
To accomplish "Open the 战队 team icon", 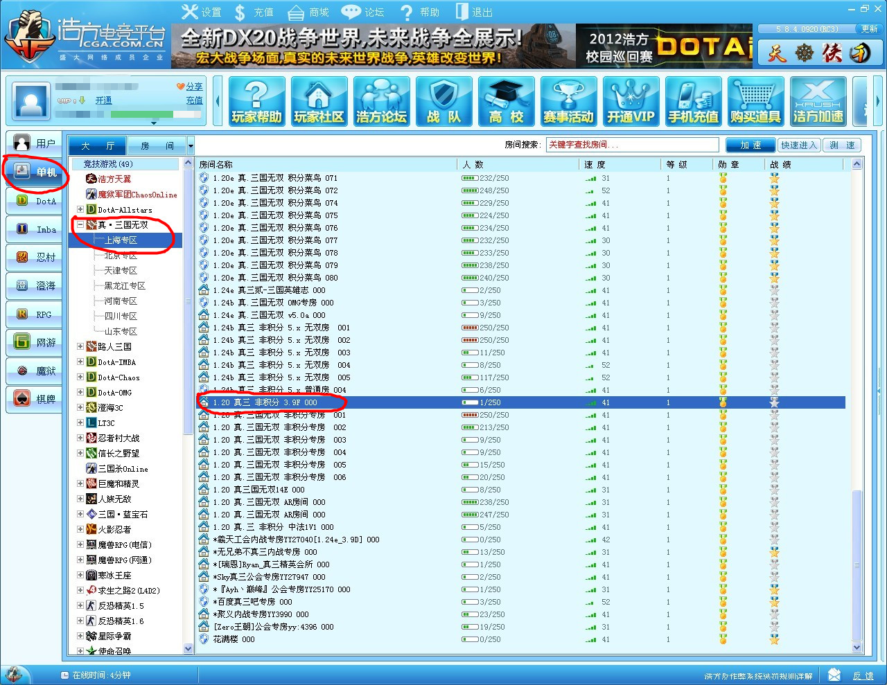I will 443,101.
